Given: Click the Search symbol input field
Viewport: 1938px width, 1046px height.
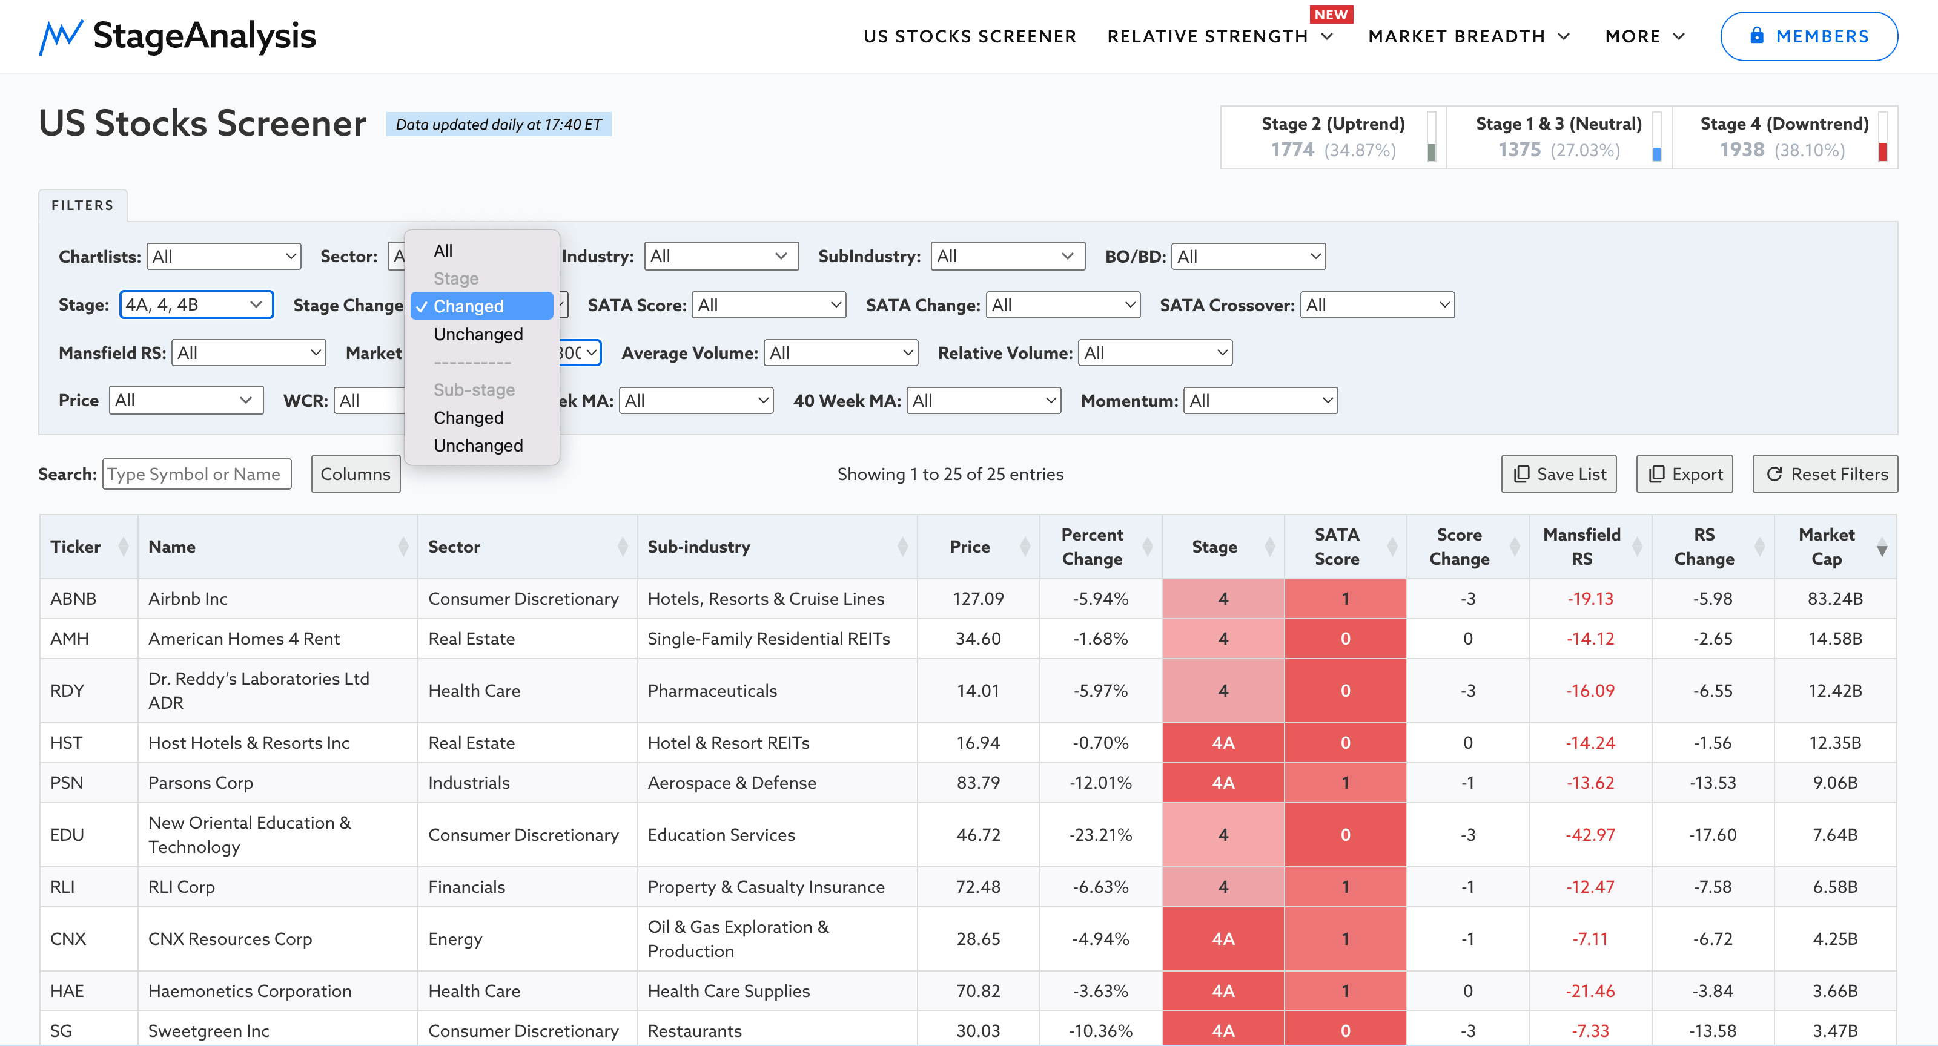Looking at the screenshot, I should [x=197, y=474].
